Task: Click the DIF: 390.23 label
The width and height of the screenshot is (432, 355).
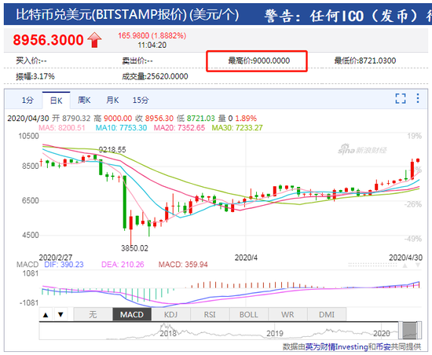Action: tap(64, 265)
